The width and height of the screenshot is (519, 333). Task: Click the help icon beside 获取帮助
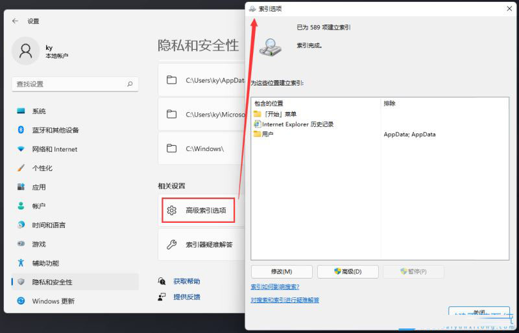(x=162, y=281)
